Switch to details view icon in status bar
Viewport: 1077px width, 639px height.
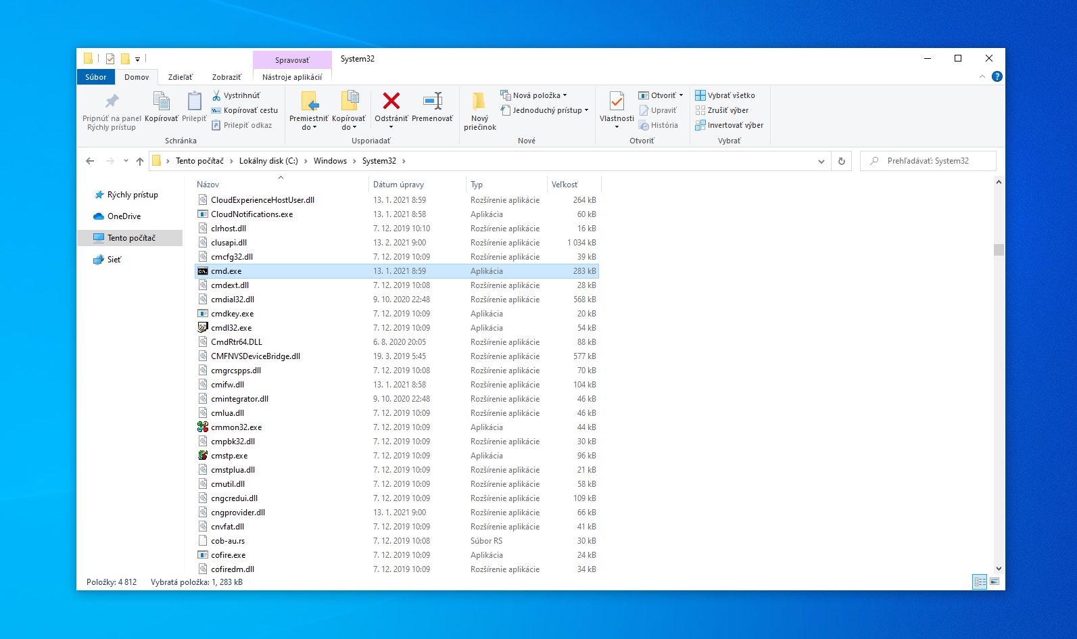coord(980,582)
